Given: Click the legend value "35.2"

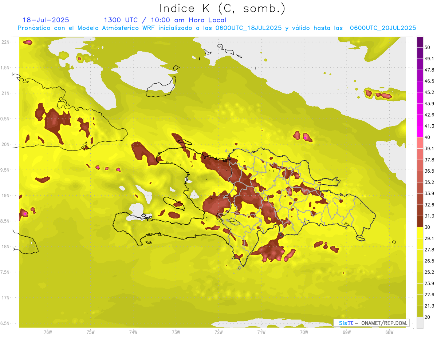Looking at the screenshot, I should click(429, 182).
